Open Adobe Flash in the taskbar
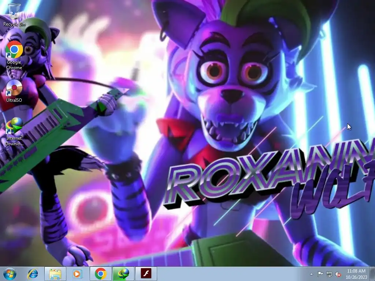The width and height of the screenshot is (375, 281). (146, 274)
